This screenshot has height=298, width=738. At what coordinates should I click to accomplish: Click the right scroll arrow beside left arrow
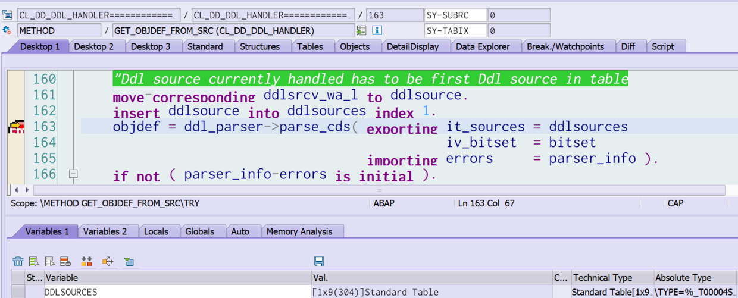pos(27,190)
